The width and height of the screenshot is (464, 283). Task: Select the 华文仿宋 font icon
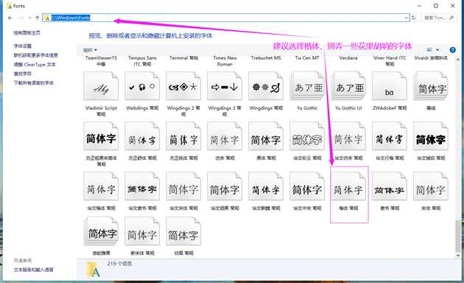[x=348, y=136]
